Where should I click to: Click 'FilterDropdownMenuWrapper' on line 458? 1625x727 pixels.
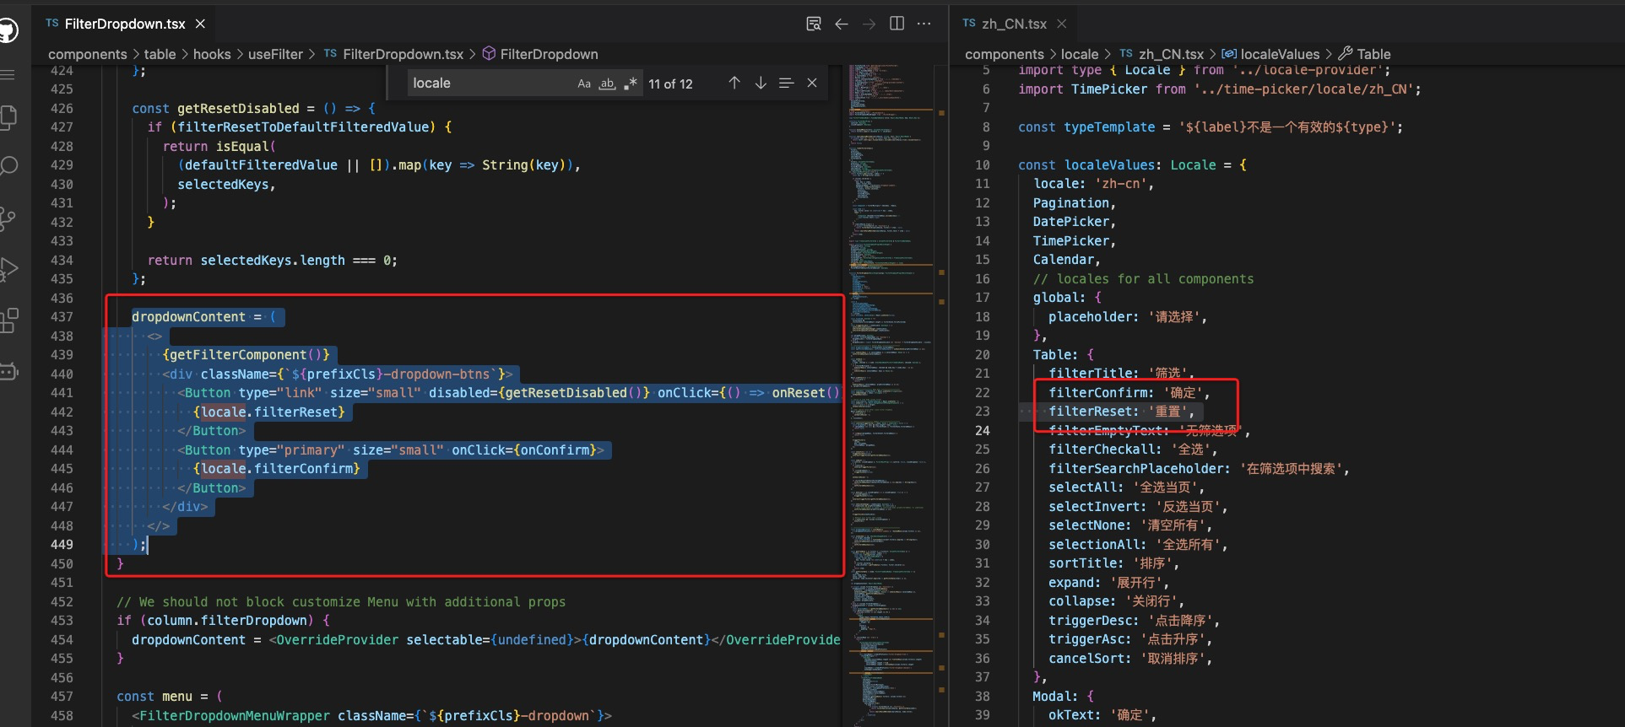235,716
